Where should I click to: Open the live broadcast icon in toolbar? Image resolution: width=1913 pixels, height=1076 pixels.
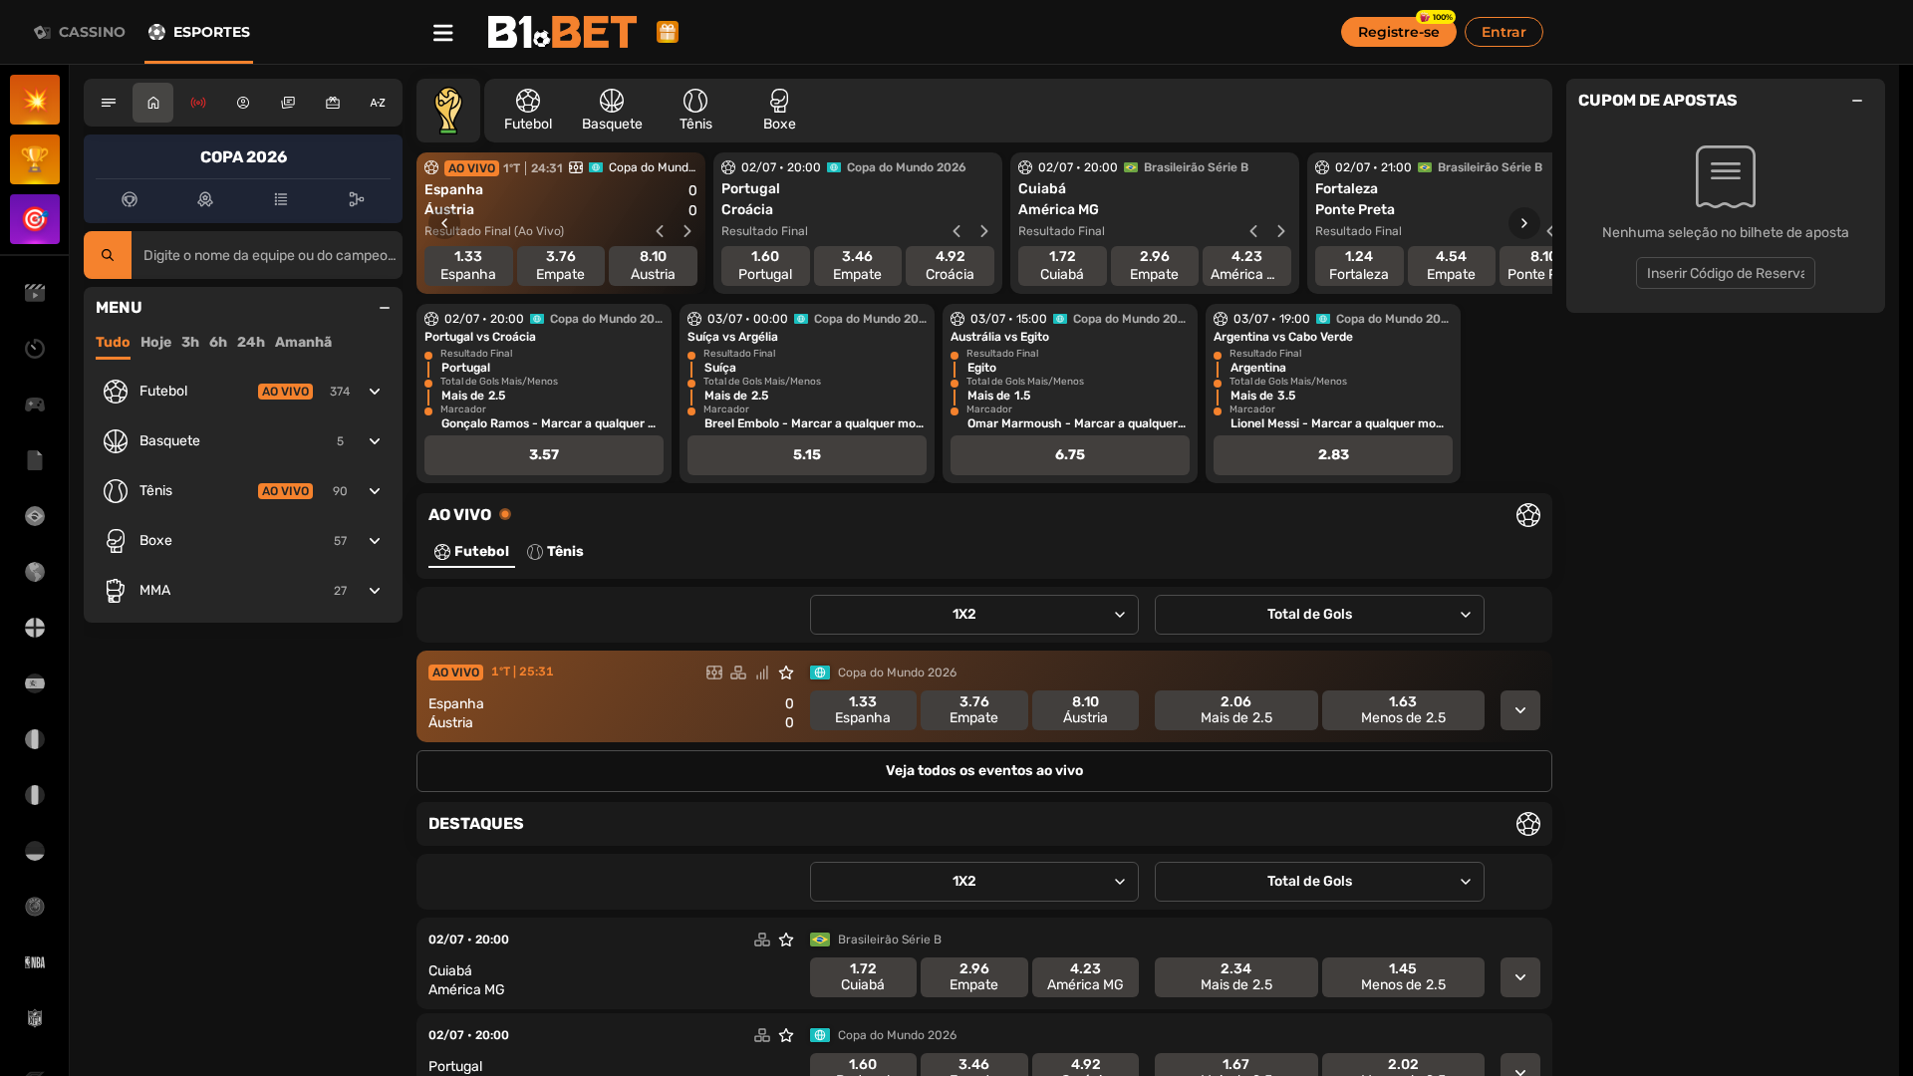click(198, 103)
